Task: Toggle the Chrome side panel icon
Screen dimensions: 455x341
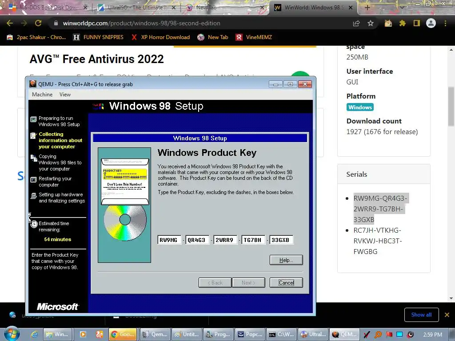Action: point(417,23)
